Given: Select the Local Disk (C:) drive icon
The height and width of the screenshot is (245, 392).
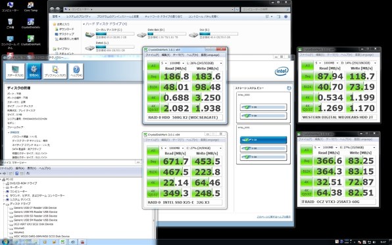Looking at the screenshot, I should pyautogui.click(x=89, y=34).
